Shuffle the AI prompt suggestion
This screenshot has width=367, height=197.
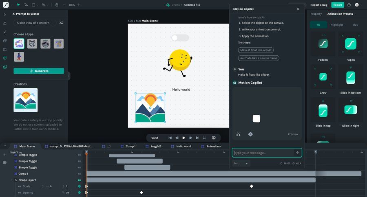pyautogui.click(x=61, y=23)
